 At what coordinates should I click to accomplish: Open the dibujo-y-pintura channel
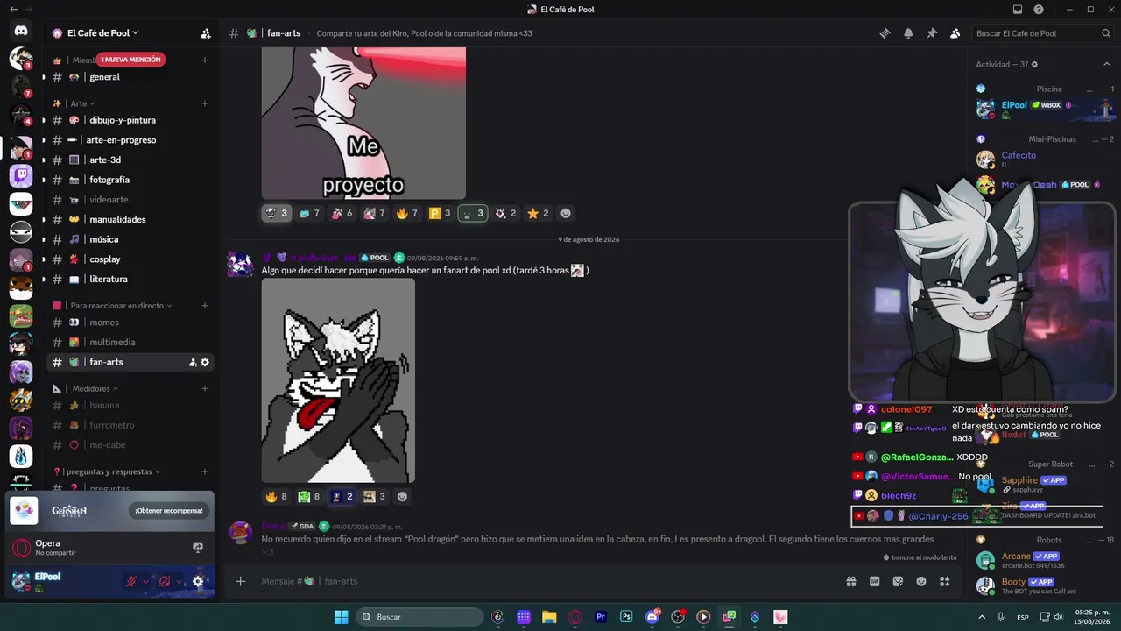point(130,120)
